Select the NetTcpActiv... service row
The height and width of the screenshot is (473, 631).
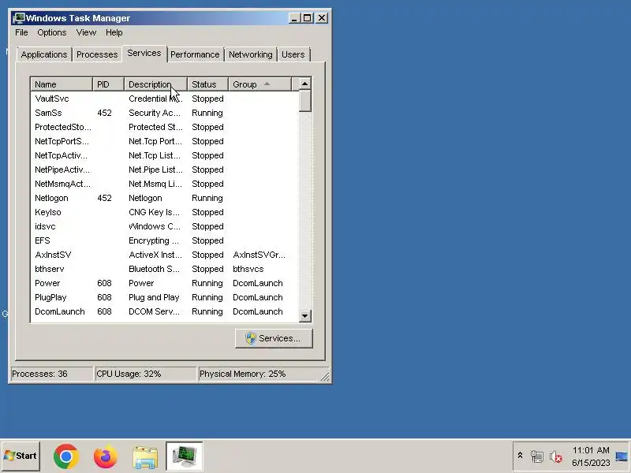[165, 155]
